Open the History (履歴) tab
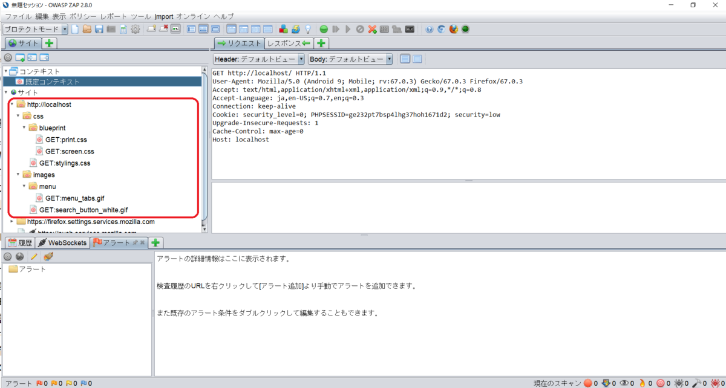The width and height of the screenshot is (726, 388). click(19, 242)
